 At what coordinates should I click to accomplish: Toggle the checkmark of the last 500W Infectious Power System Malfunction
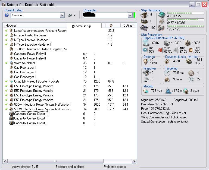6,109
